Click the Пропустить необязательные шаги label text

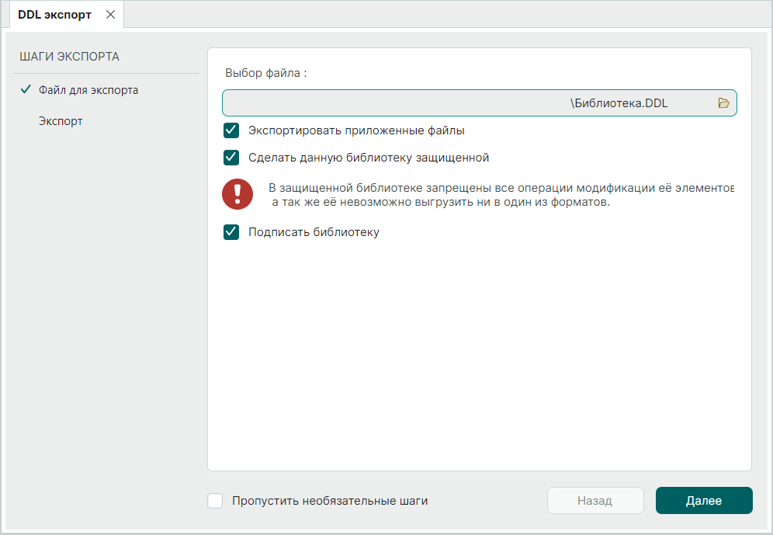[x=329, y=501]
